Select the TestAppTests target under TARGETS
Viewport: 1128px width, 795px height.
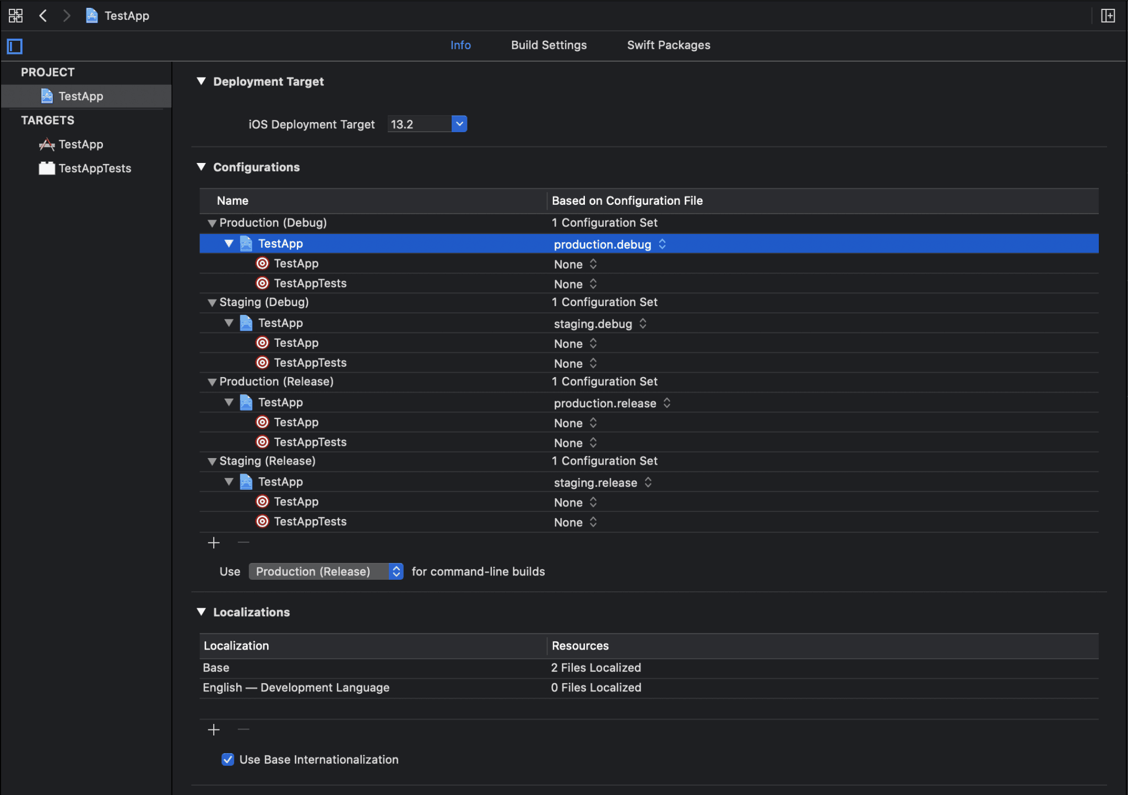95,168
